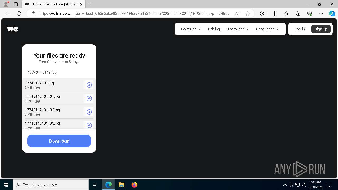Open volume control in system tray
This screenshot has height=190, width=338.
[304, 185]
